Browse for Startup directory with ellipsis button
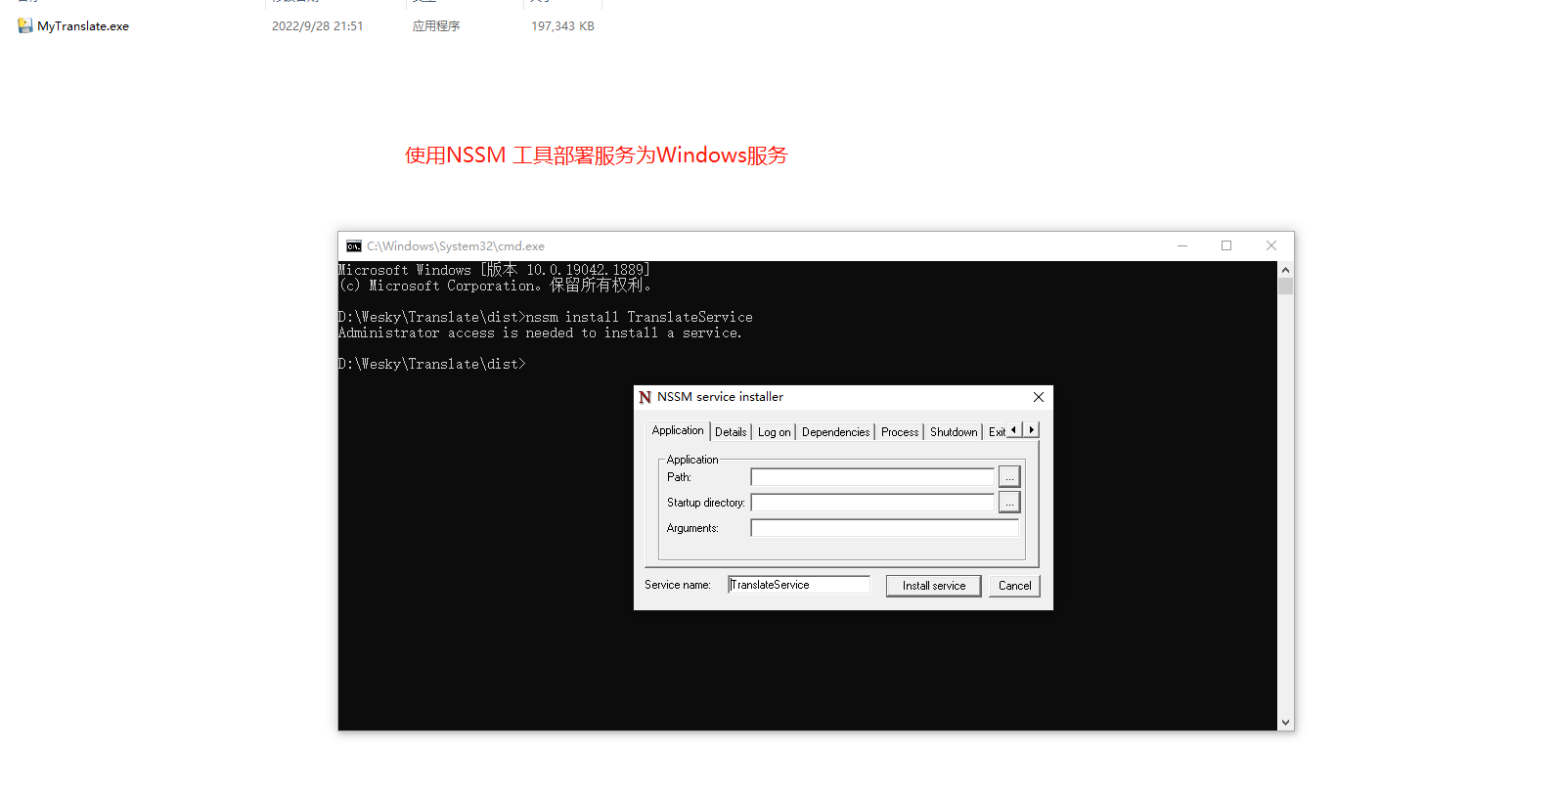 pyautogui.click(x=1009, y=503)
